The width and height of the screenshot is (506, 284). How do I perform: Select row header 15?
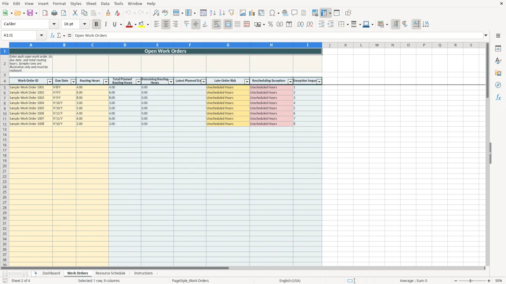(x=5, y=140)
